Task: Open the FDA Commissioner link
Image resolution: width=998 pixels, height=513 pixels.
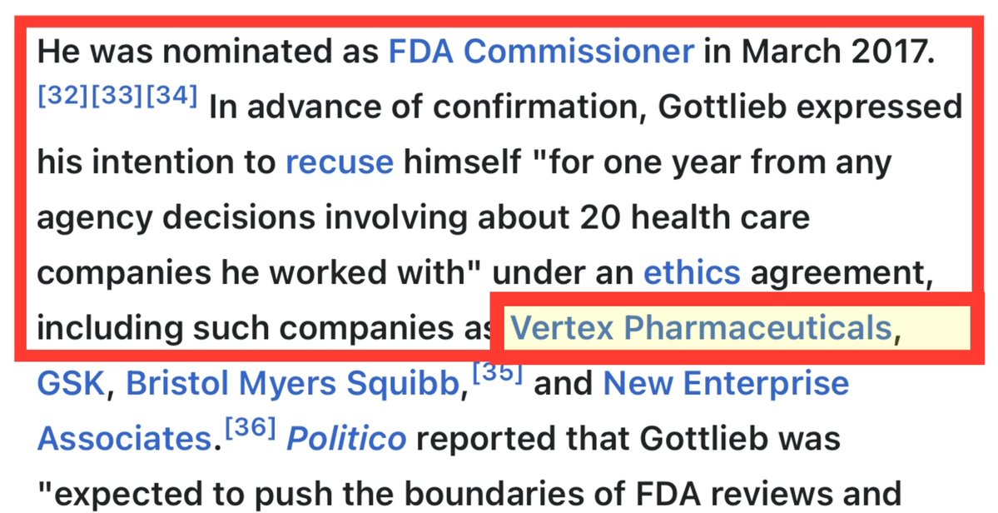Action: point(541,52)
